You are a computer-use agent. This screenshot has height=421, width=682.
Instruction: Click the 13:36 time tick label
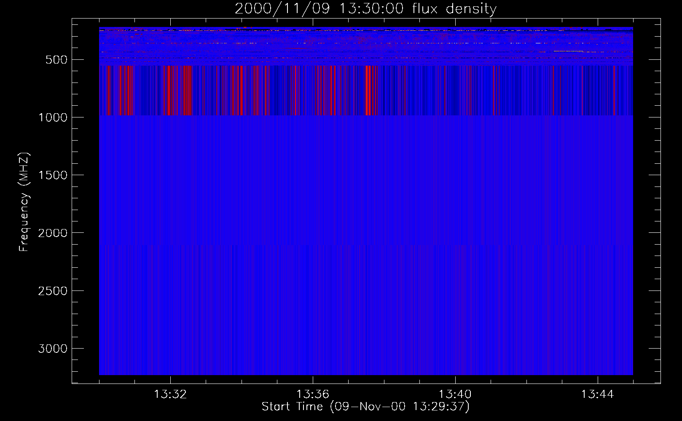(x=313, y=394)
